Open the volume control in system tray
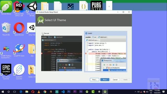The width and height of the screenshot is (167, 94). 138,92
